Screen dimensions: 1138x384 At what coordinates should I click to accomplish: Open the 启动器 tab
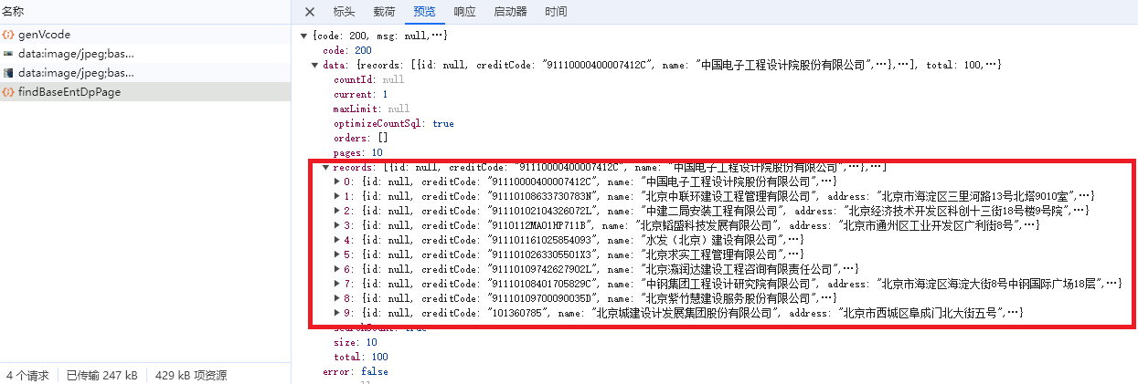click(510, 12)
